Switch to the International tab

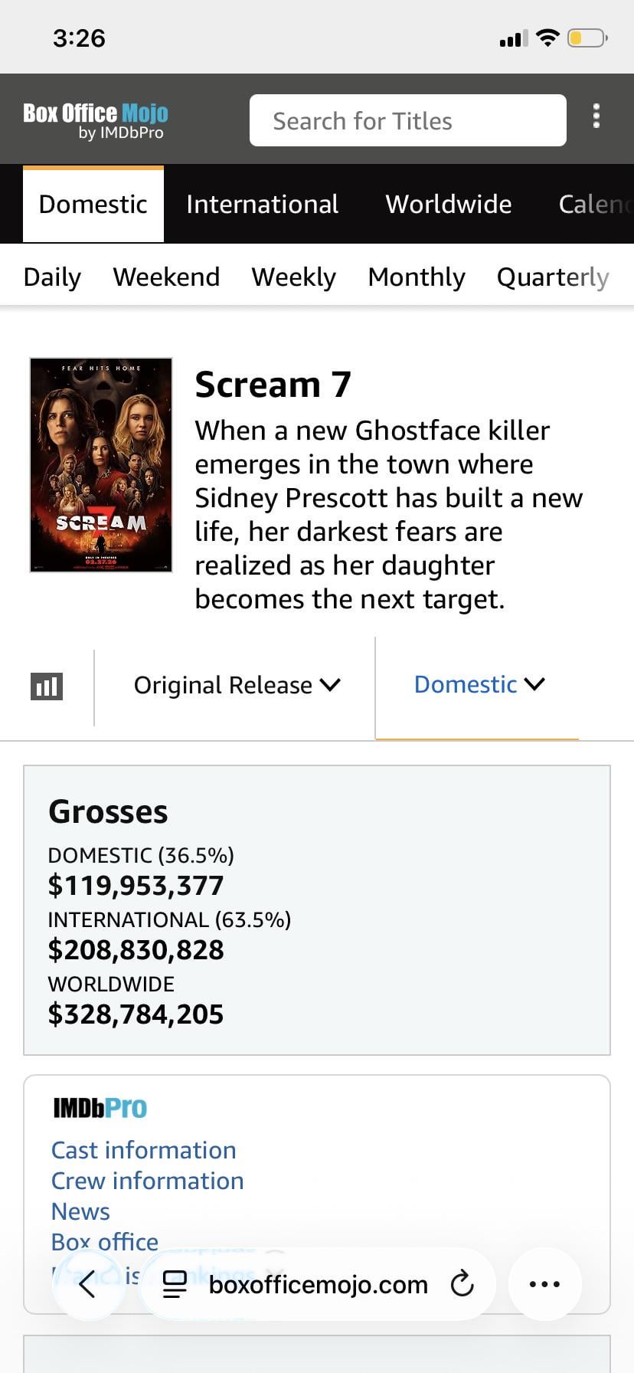pos(262,205)
